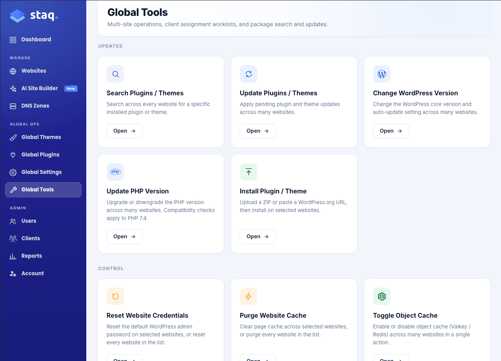Click the Clients group icon
501x361 pixels.
13,239
